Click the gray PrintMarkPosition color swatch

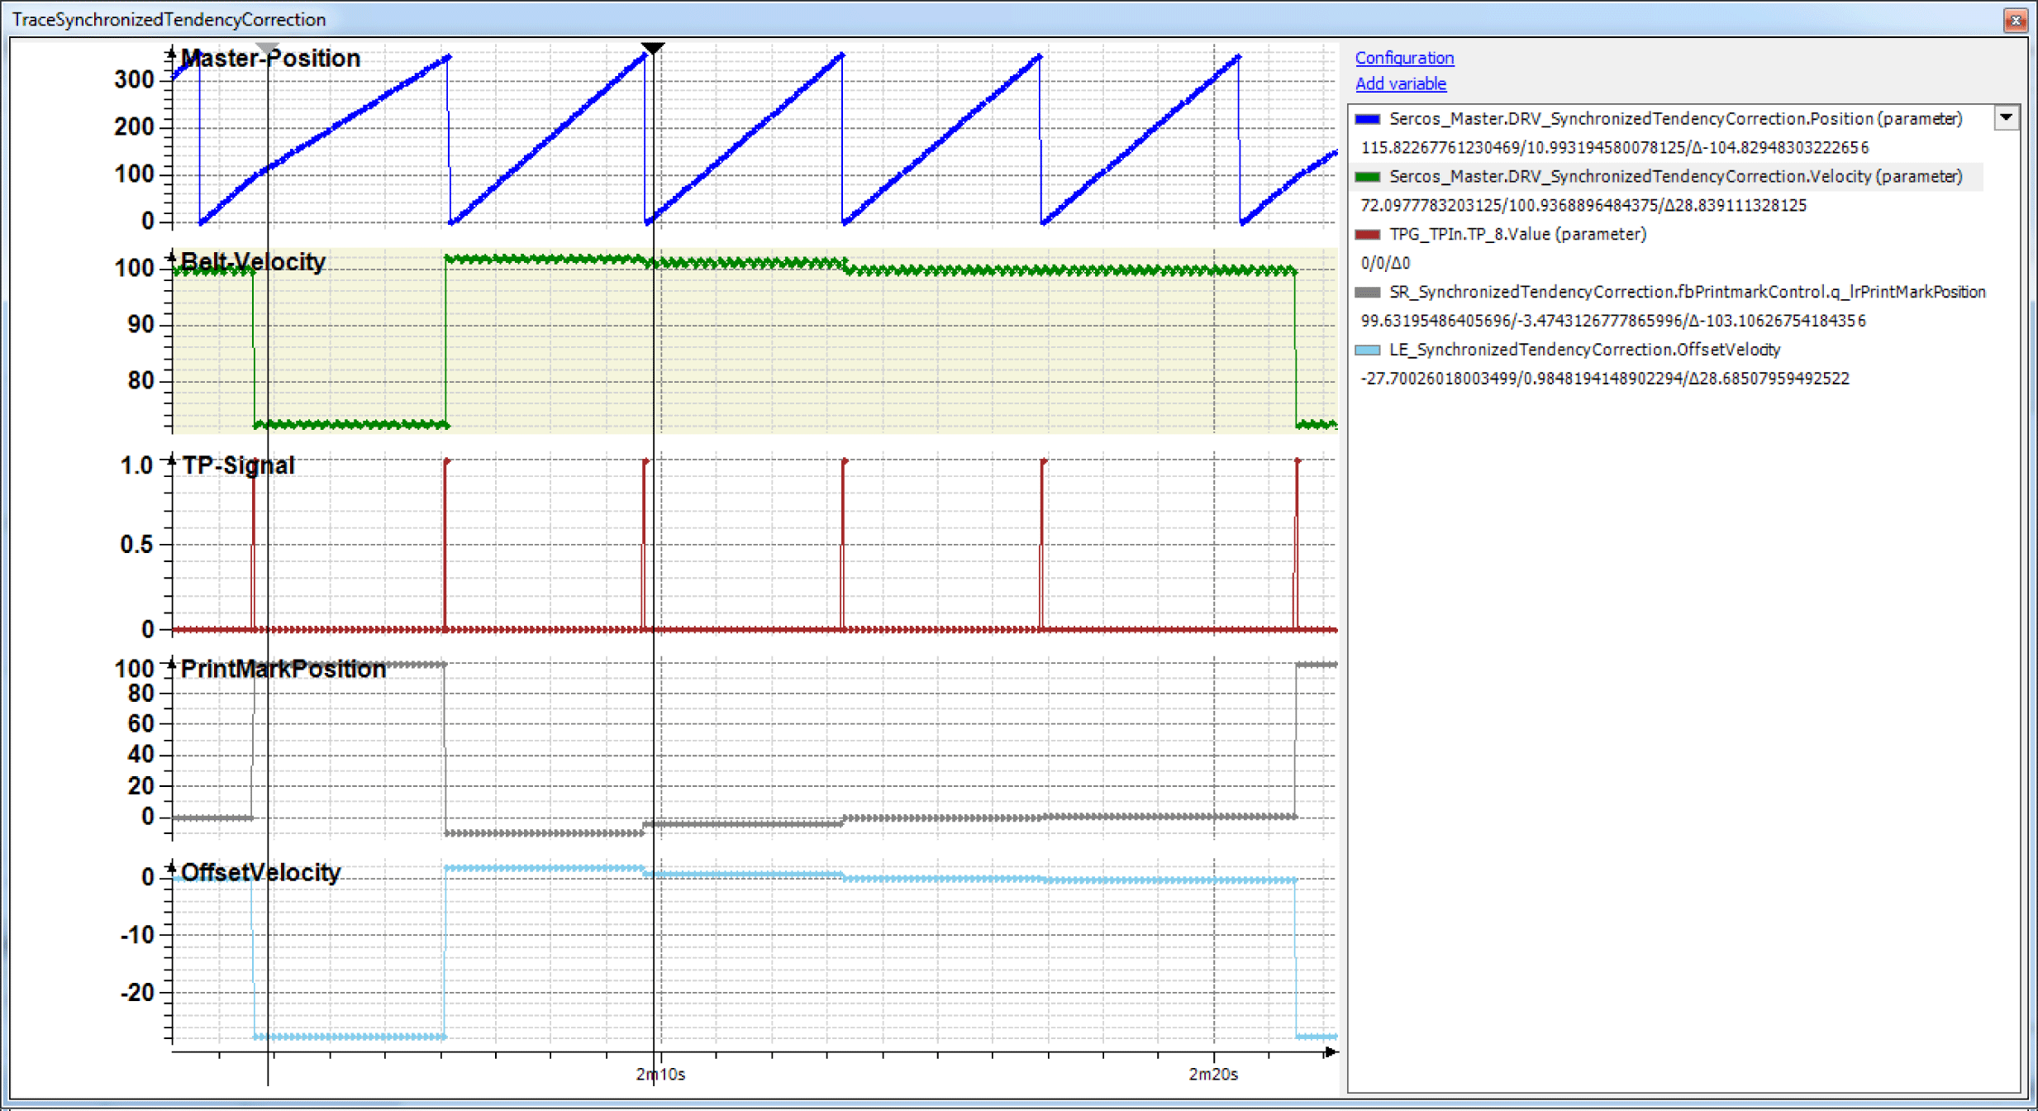(x=1368, y=293)
